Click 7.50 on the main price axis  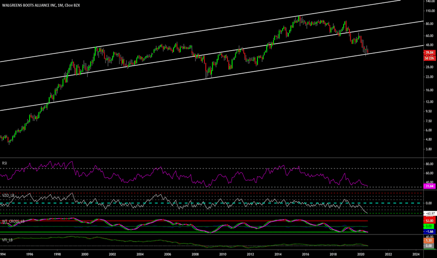(x=429, y=121)
